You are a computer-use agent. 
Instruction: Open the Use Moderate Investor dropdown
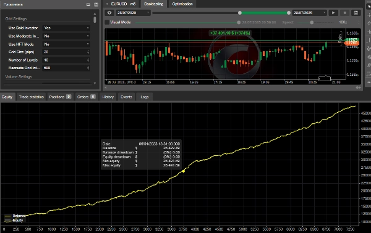(x=66, y=36)
